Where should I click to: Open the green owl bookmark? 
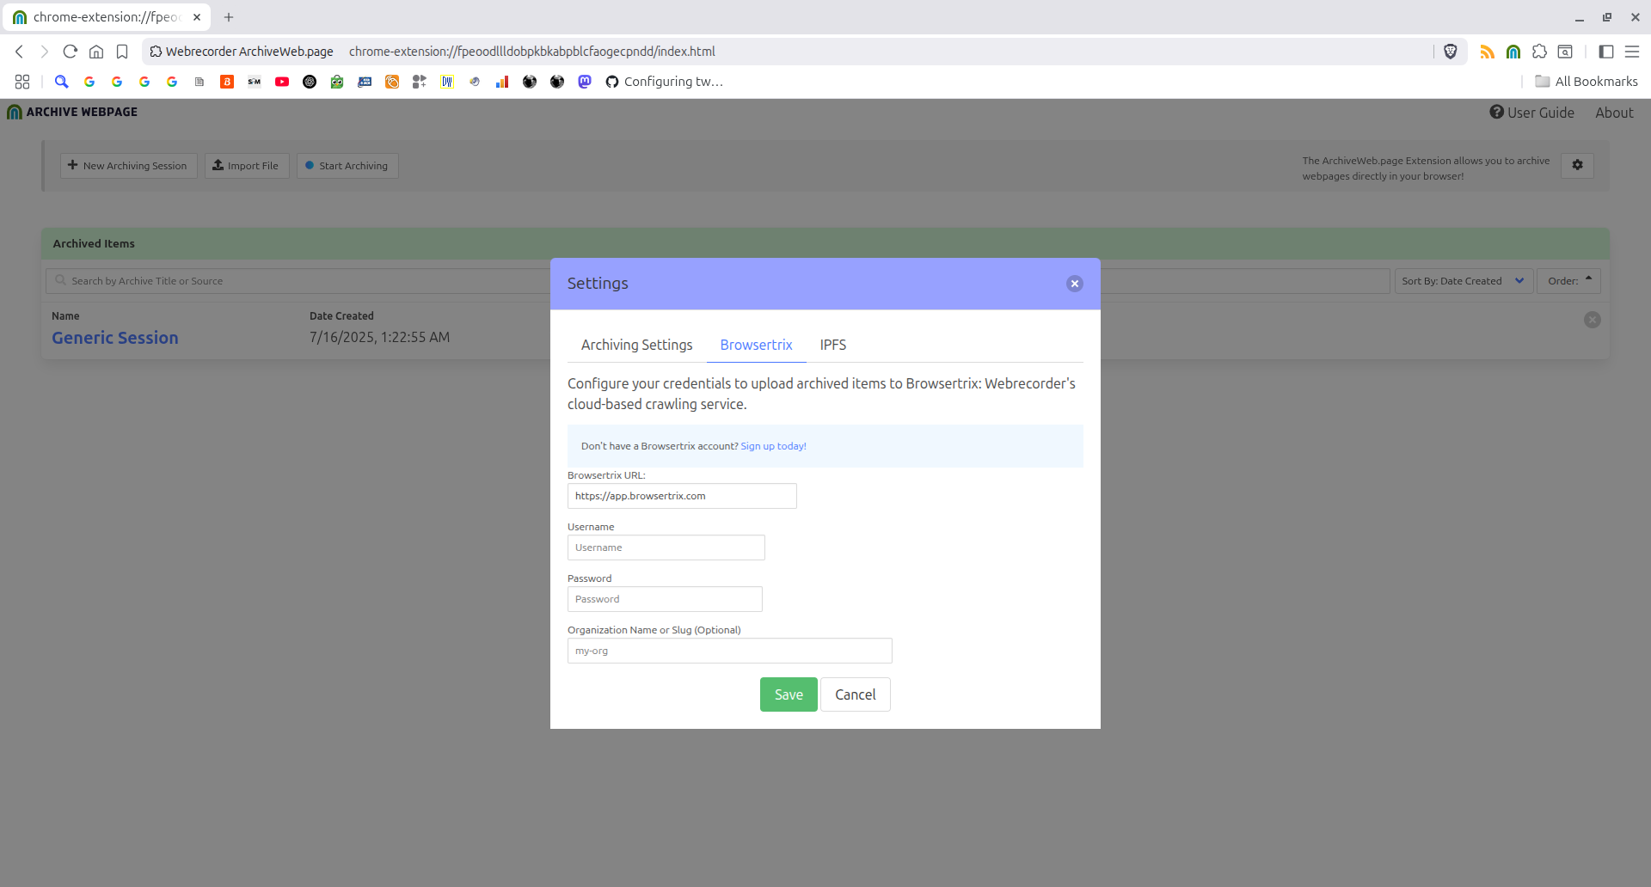tap(337, 82)
